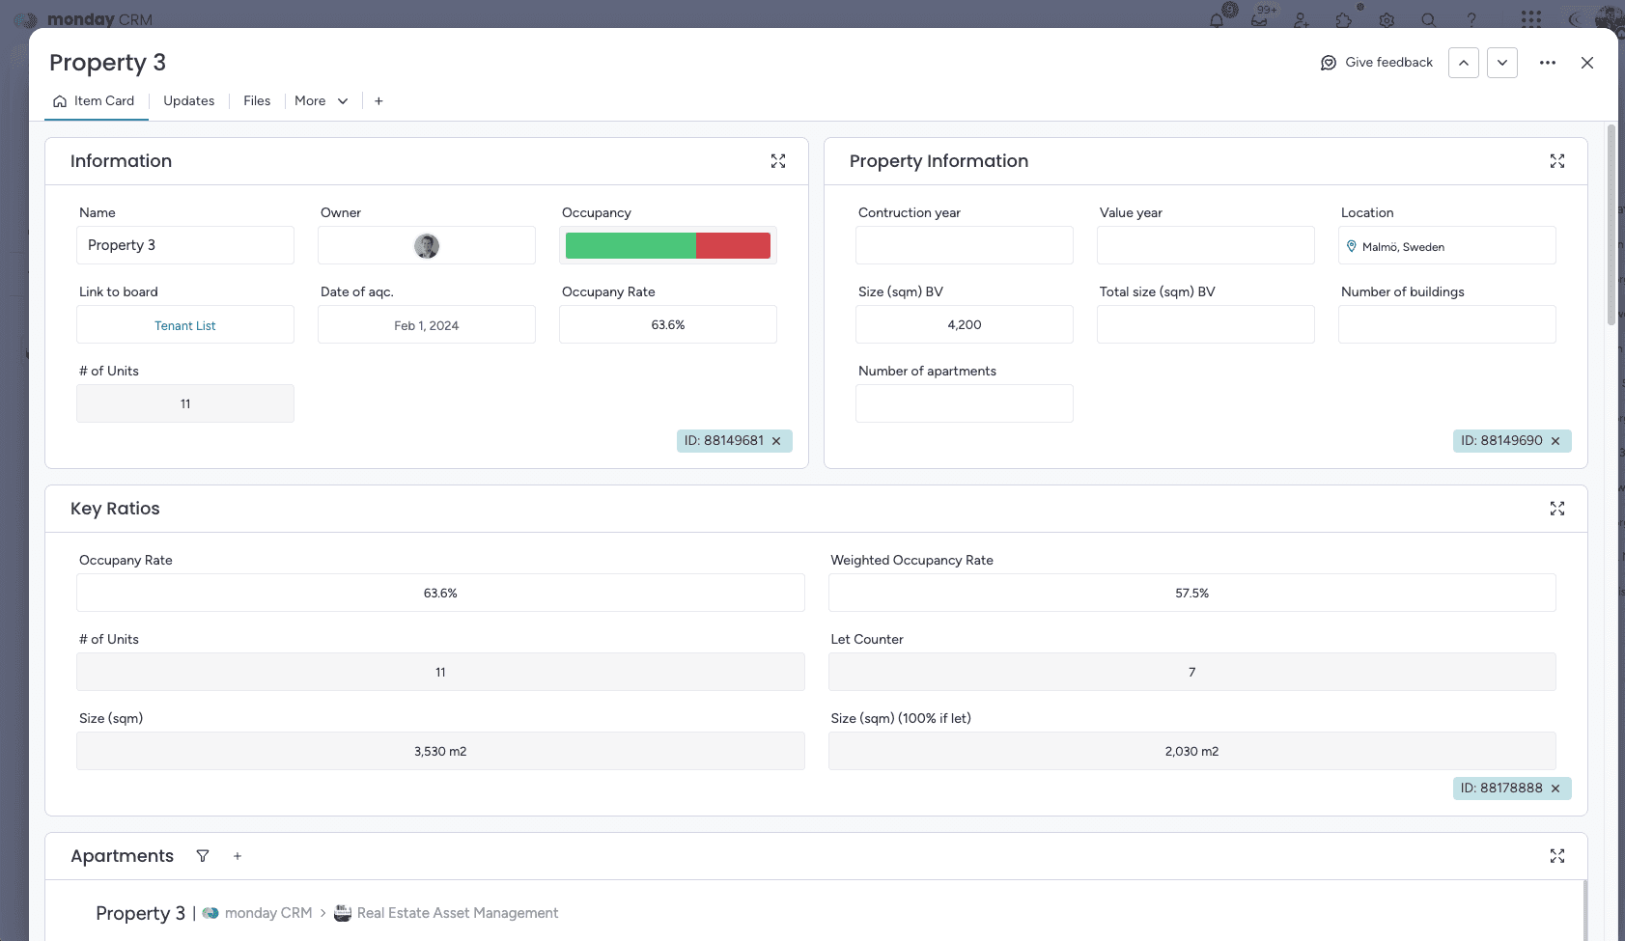The height and width of the screenshot is (941, 1625).
Task: Open the search icon in the top bar
Action: coord(1429,19)
